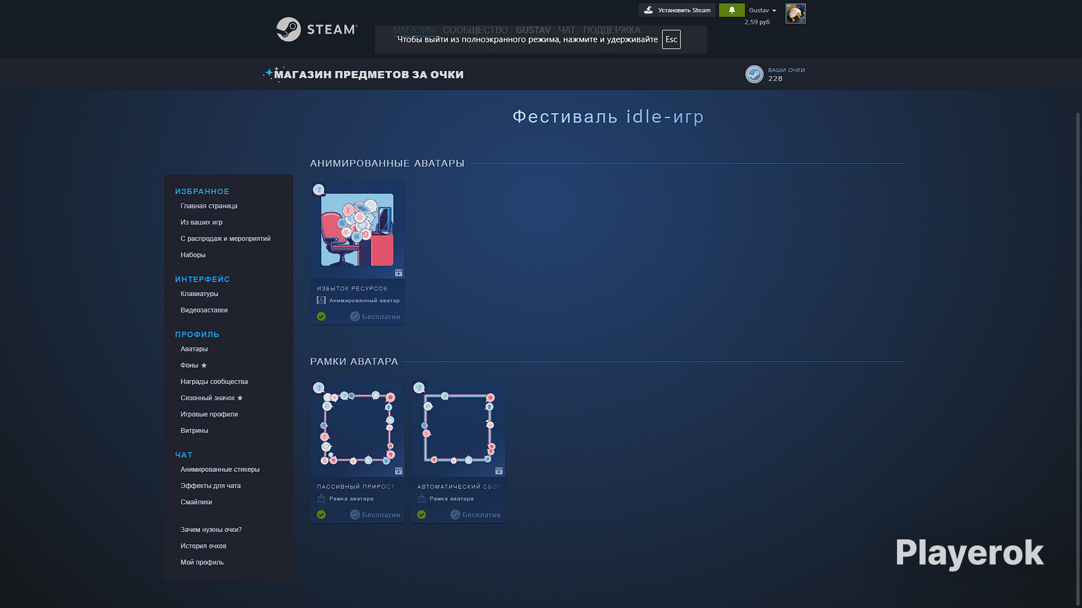Click the Install Steam button
This screenshot has width=1082, height=608.
coord(677,10)
